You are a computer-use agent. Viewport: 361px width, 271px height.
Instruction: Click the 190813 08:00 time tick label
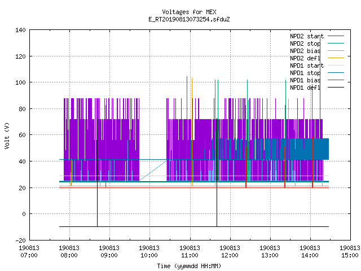[x=69, y=252]
